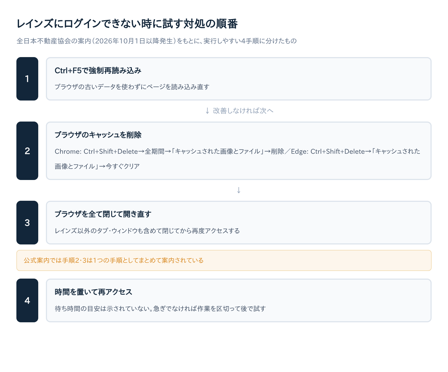Viewport: 448px width, 372px height.
Task: Click the line ending with 今すぐクリア
Action: click(97, 166)
